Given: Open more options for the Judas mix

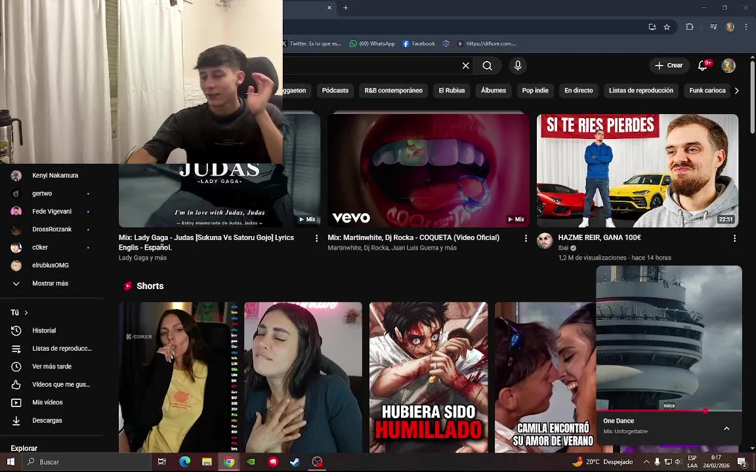Looking at the screenshot, I should click(x=316, y=238).
